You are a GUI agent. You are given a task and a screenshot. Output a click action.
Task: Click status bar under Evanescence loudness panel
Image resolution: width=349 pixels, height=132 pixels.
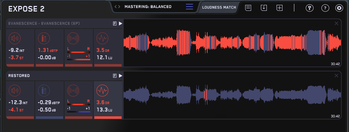click(x=20, y=65)
